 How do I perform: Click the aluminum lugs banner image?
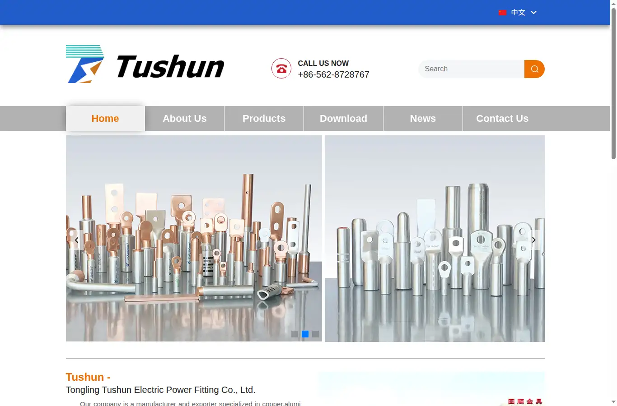tap(435, 238)
